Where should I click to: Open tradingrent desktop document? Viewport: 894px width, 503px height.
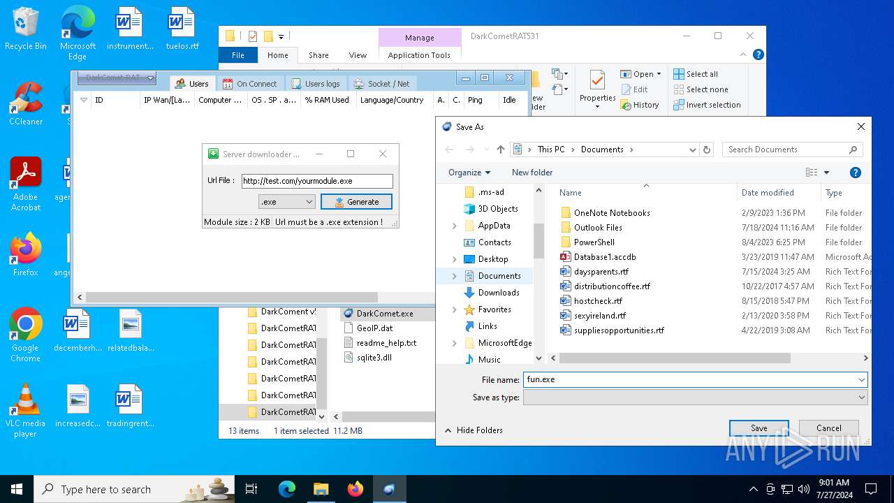pyautogui.click(x=130, y=406)
